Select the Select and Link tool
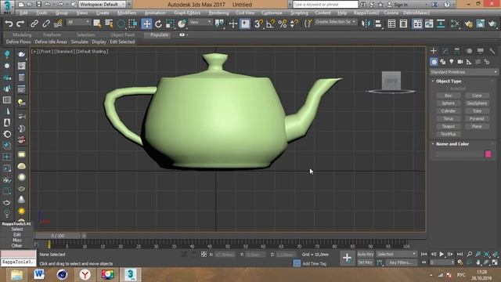The image size is (501, 282). point(34,23)
